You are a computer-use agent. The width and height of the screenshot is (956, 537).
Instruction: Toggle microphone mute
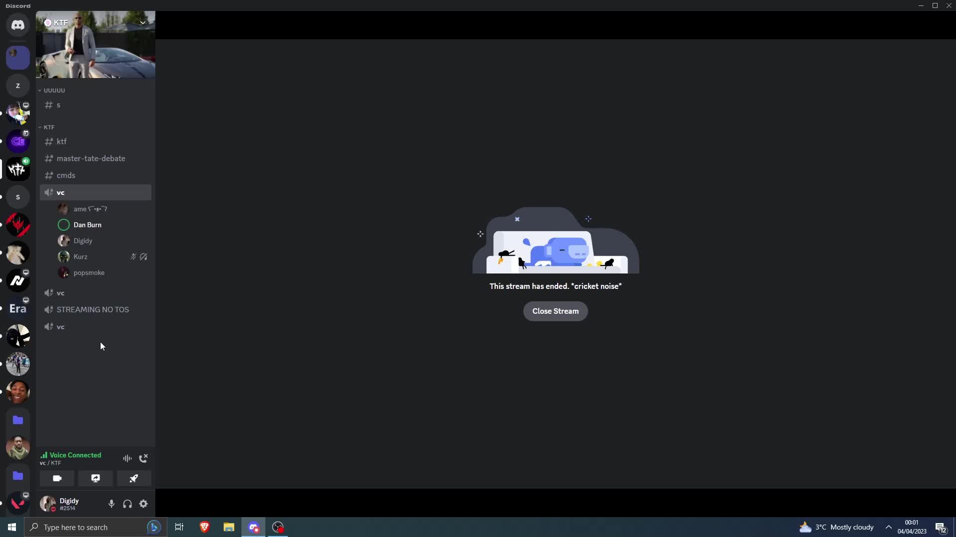tap(112, 504)
